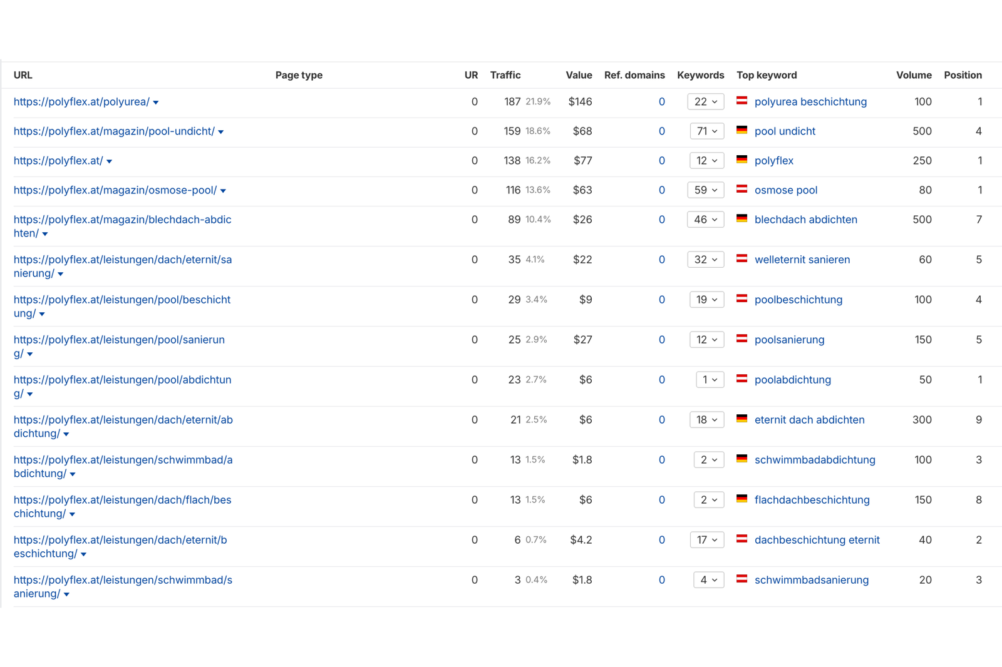This screenshot has width=1002, height=667.
Task: Open top keyword 'eternit dach abdichten'
Action: (809, 420)
